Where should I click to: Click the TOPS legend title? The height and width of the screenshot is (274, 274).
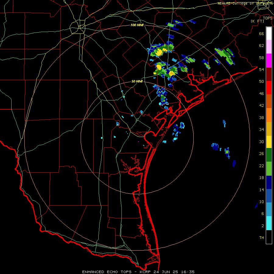pyautogui.click(x=268, y=18)
